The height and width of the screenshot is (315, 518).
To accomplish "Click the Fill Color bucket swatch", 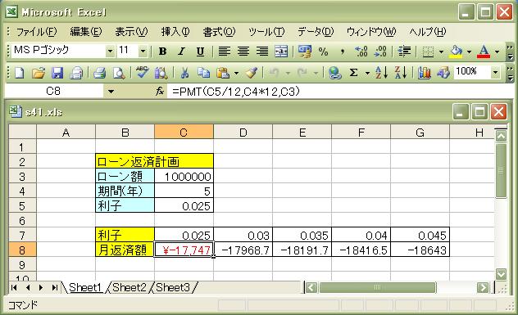I will tap(457, 52).
